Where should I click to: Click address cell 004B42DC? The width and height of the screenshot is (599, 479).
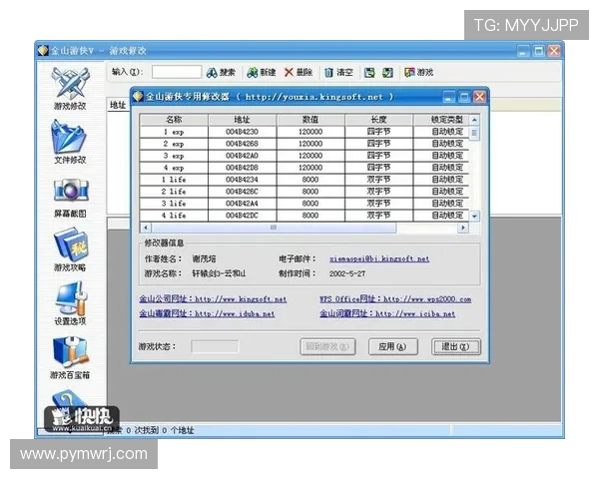pos(243,216)
